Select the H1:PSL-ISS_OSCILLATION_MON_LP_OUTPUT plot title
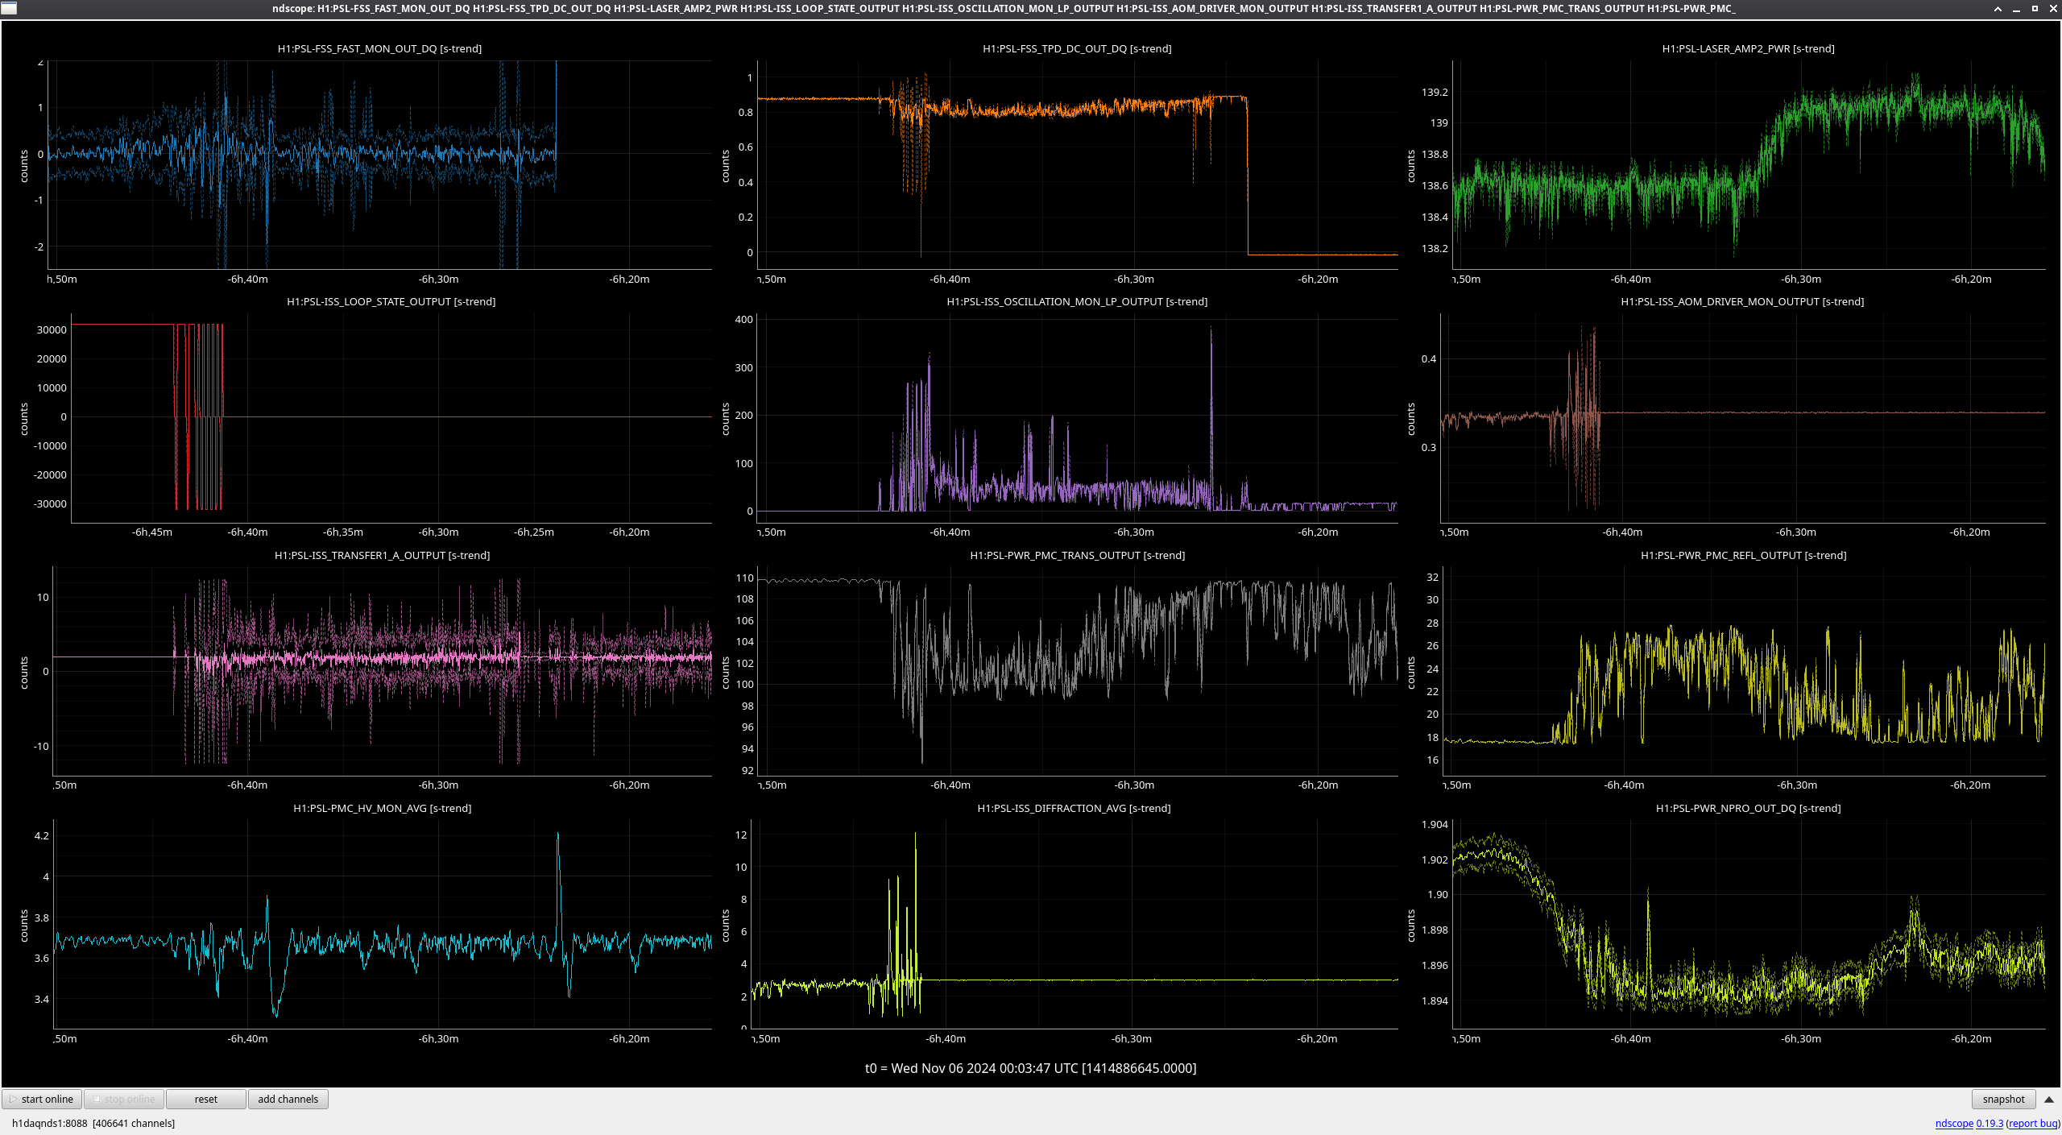 pyautogui.click(x=1077, y=301)
